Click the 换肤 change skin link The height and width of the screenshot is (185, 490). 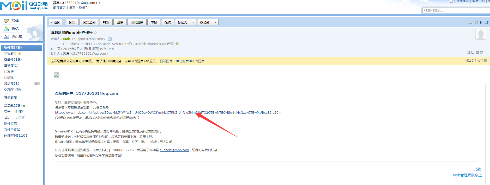[82, 8]
